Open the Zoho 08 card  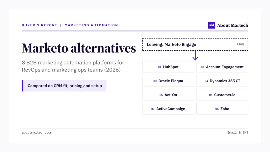coord(222,109)
